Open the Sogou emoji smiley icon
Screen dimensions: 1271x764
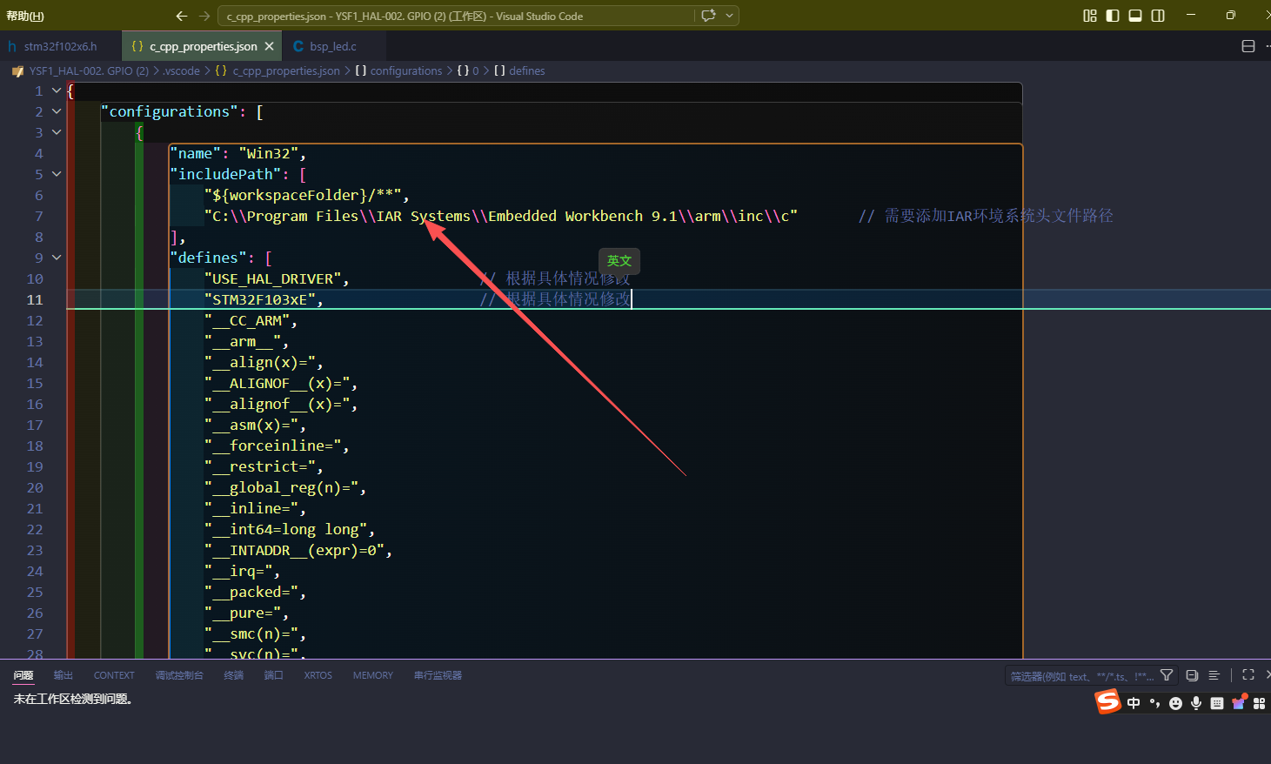click(x=1175, y=703)
